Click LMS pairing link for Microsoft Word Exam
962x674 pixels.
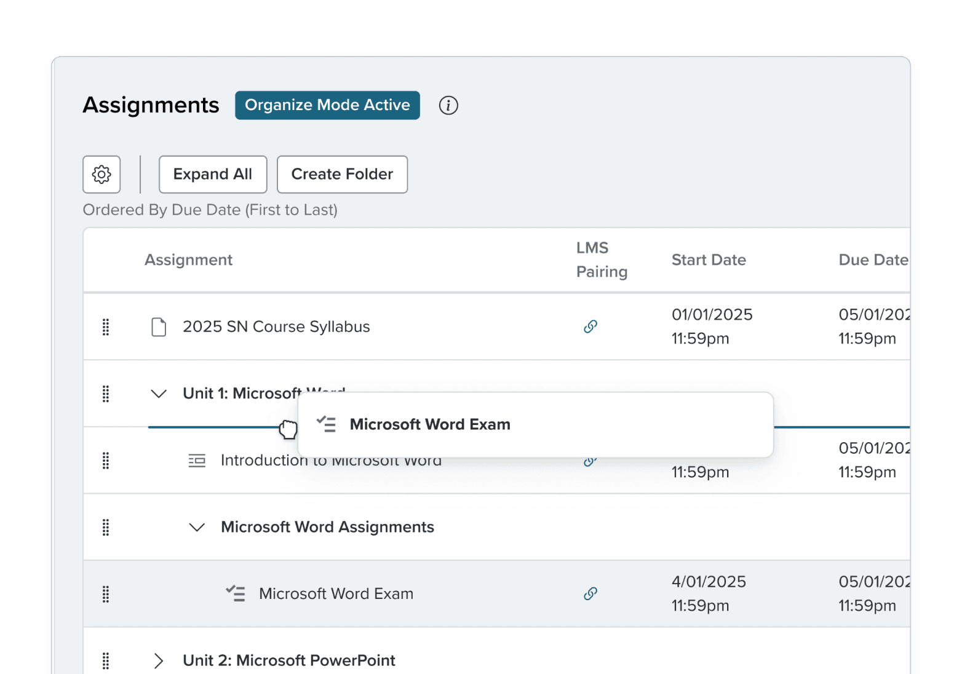tap(590, 593)
